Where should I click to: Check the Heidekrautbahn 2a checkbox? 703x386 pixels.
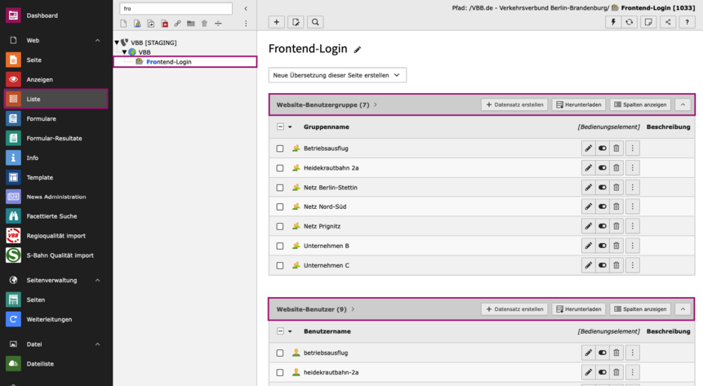pos(280,168)
